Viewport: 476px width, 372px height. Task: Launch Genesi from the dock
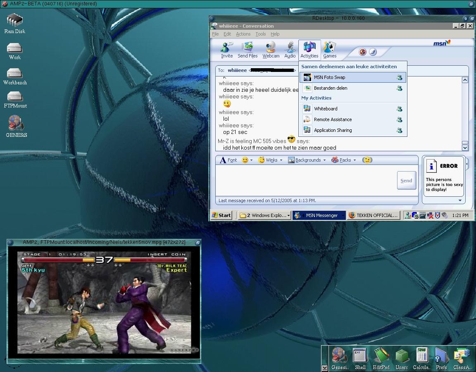point(340,358)
